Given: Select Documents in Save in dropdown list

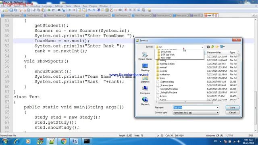Looking at the screenshot, I should point(166,52).
